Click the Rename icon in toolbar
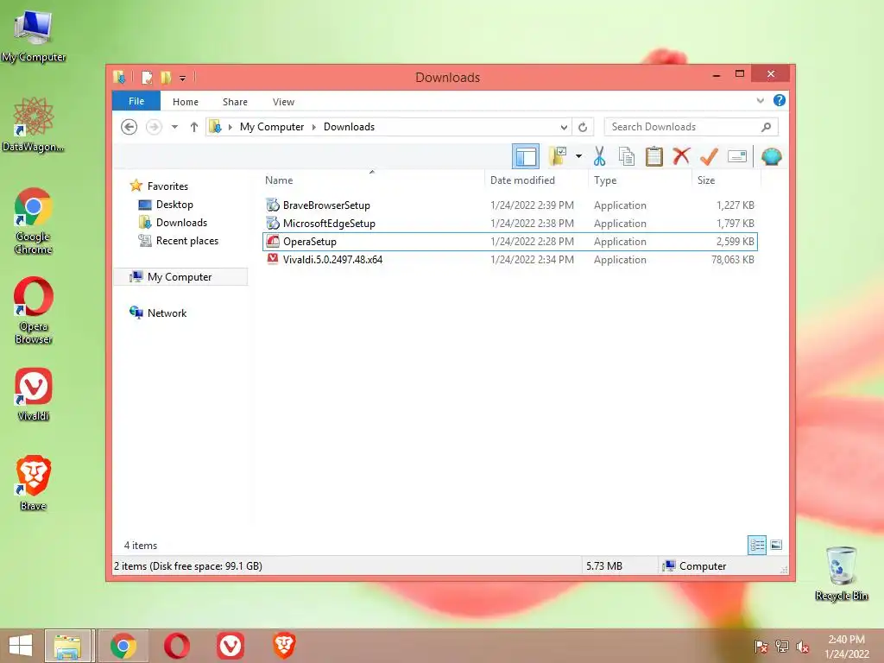Viewport: 884px width, 663px height. pyautogui.click(x=737, y=156)
